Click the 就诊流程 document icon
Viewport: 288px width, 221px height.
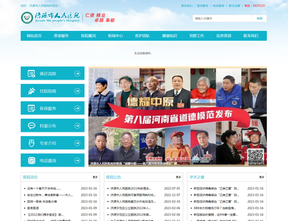(x=31, y=73)
